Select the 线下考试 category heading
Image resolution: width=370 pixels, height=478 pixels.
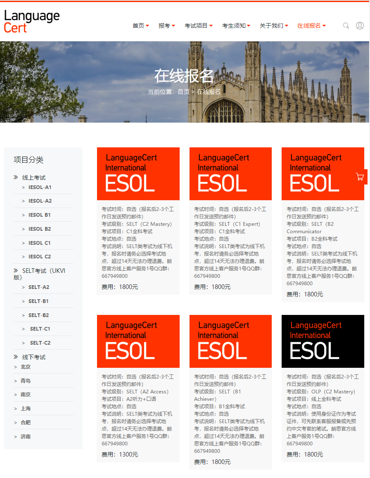33,357
